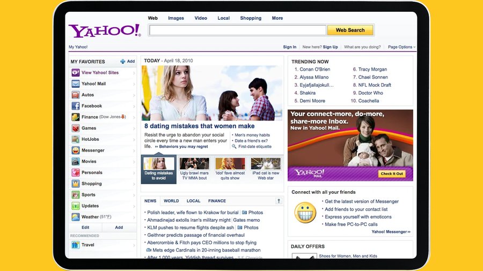Click the Autos car icon

pyautogui.click(x=76, y=95)
